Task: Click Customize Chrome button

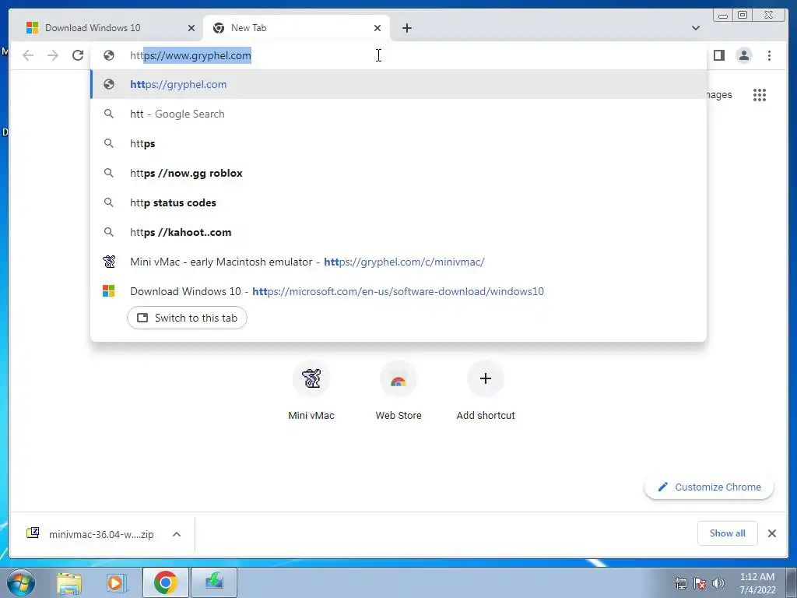Action: 709,487
